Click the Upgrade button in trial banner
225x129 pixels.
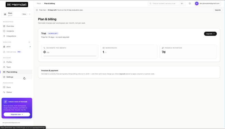218,10
